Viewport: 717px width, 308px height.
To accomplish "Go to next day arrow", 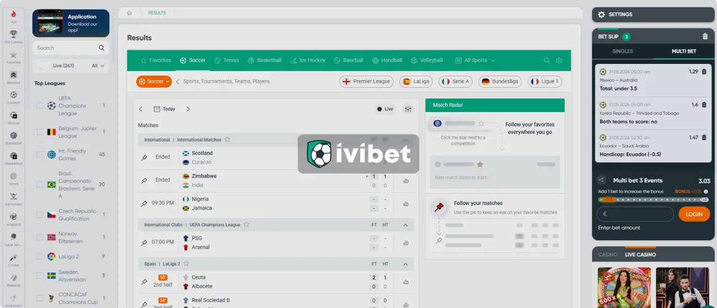I will [x=188, y=109].
